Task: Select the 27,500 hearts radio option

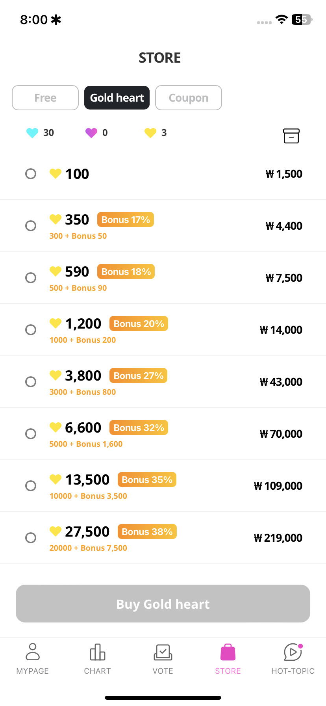Action: tap(31, 538)
